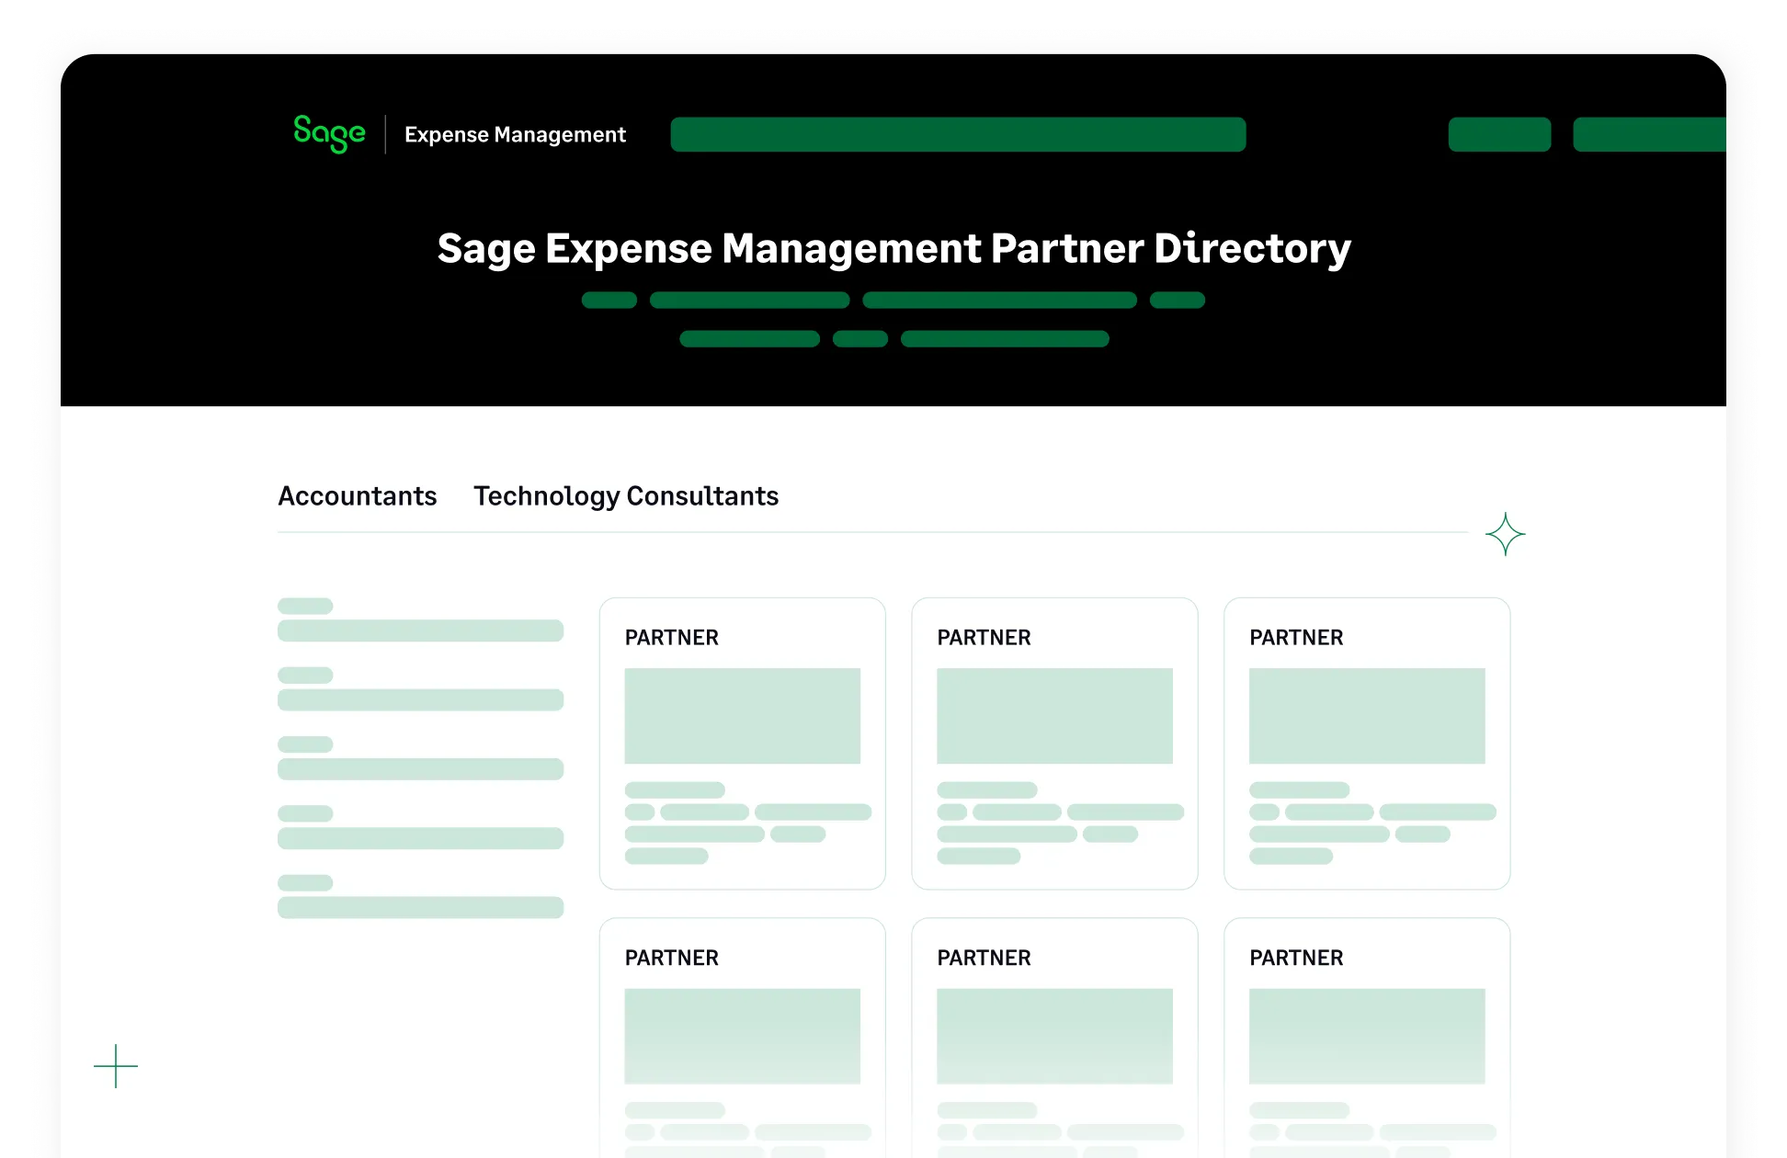
Task: Click the image placeholder in bottom-left PARTNER card
Action: [x=741, y=1038]
